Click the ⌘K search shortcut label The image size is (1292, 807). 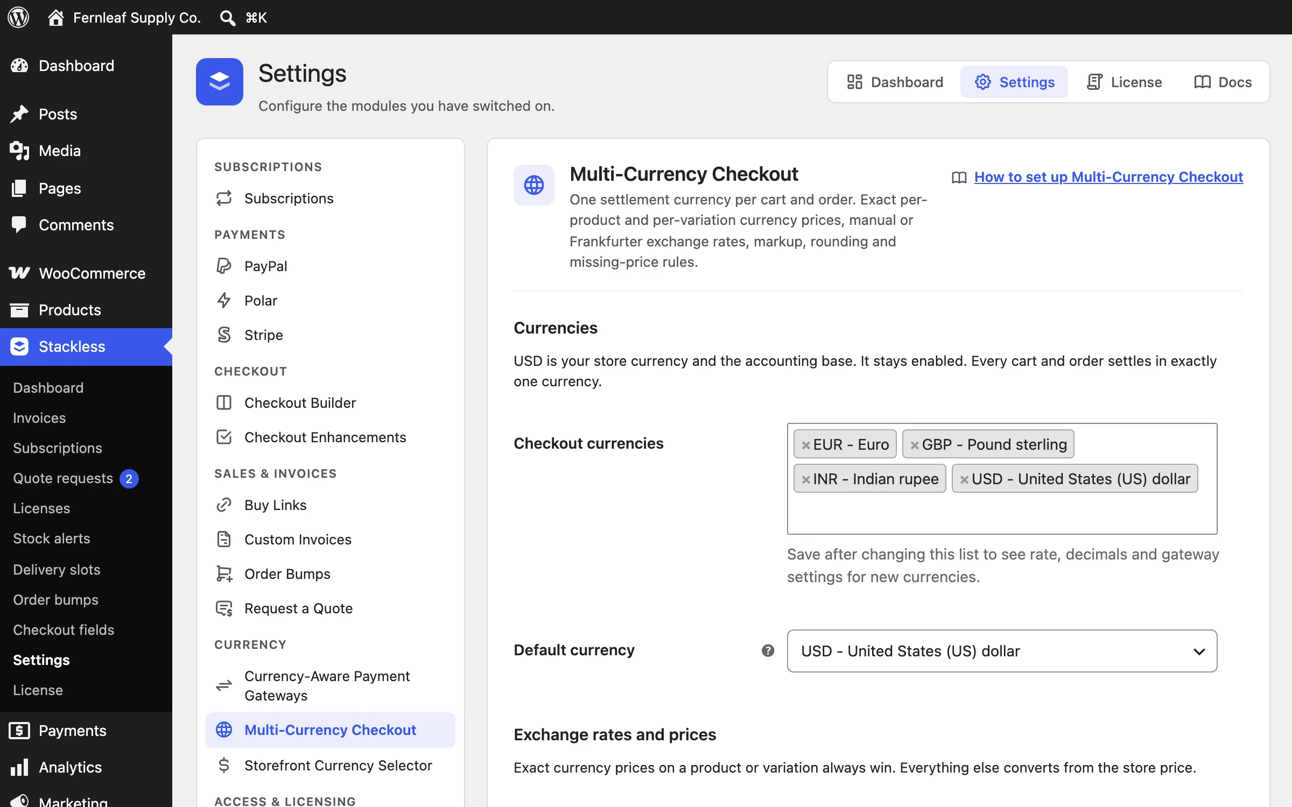pyautogui.click(x=256, y=18)
